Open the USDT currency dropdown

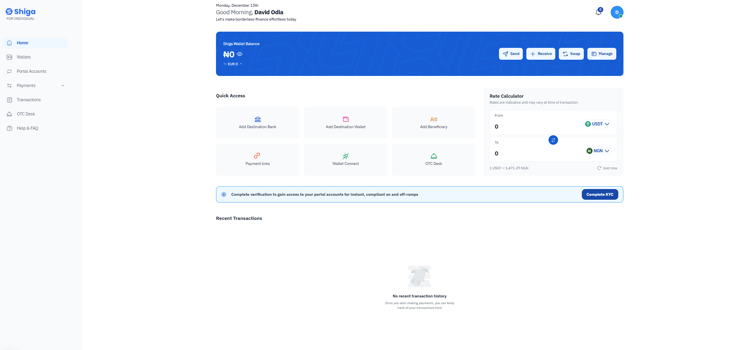[597, 124]
